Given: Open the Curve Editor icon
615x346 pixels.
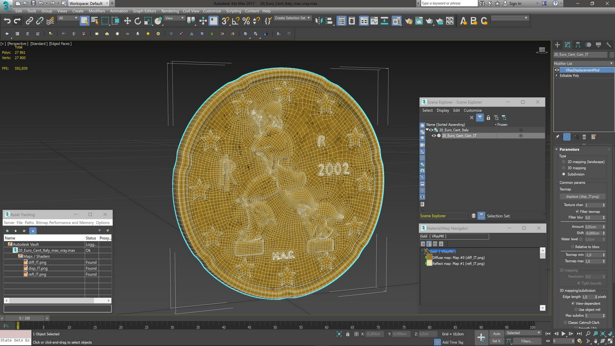Looking at the screenshot, I should pyautogui.click(x=374, y=21).
